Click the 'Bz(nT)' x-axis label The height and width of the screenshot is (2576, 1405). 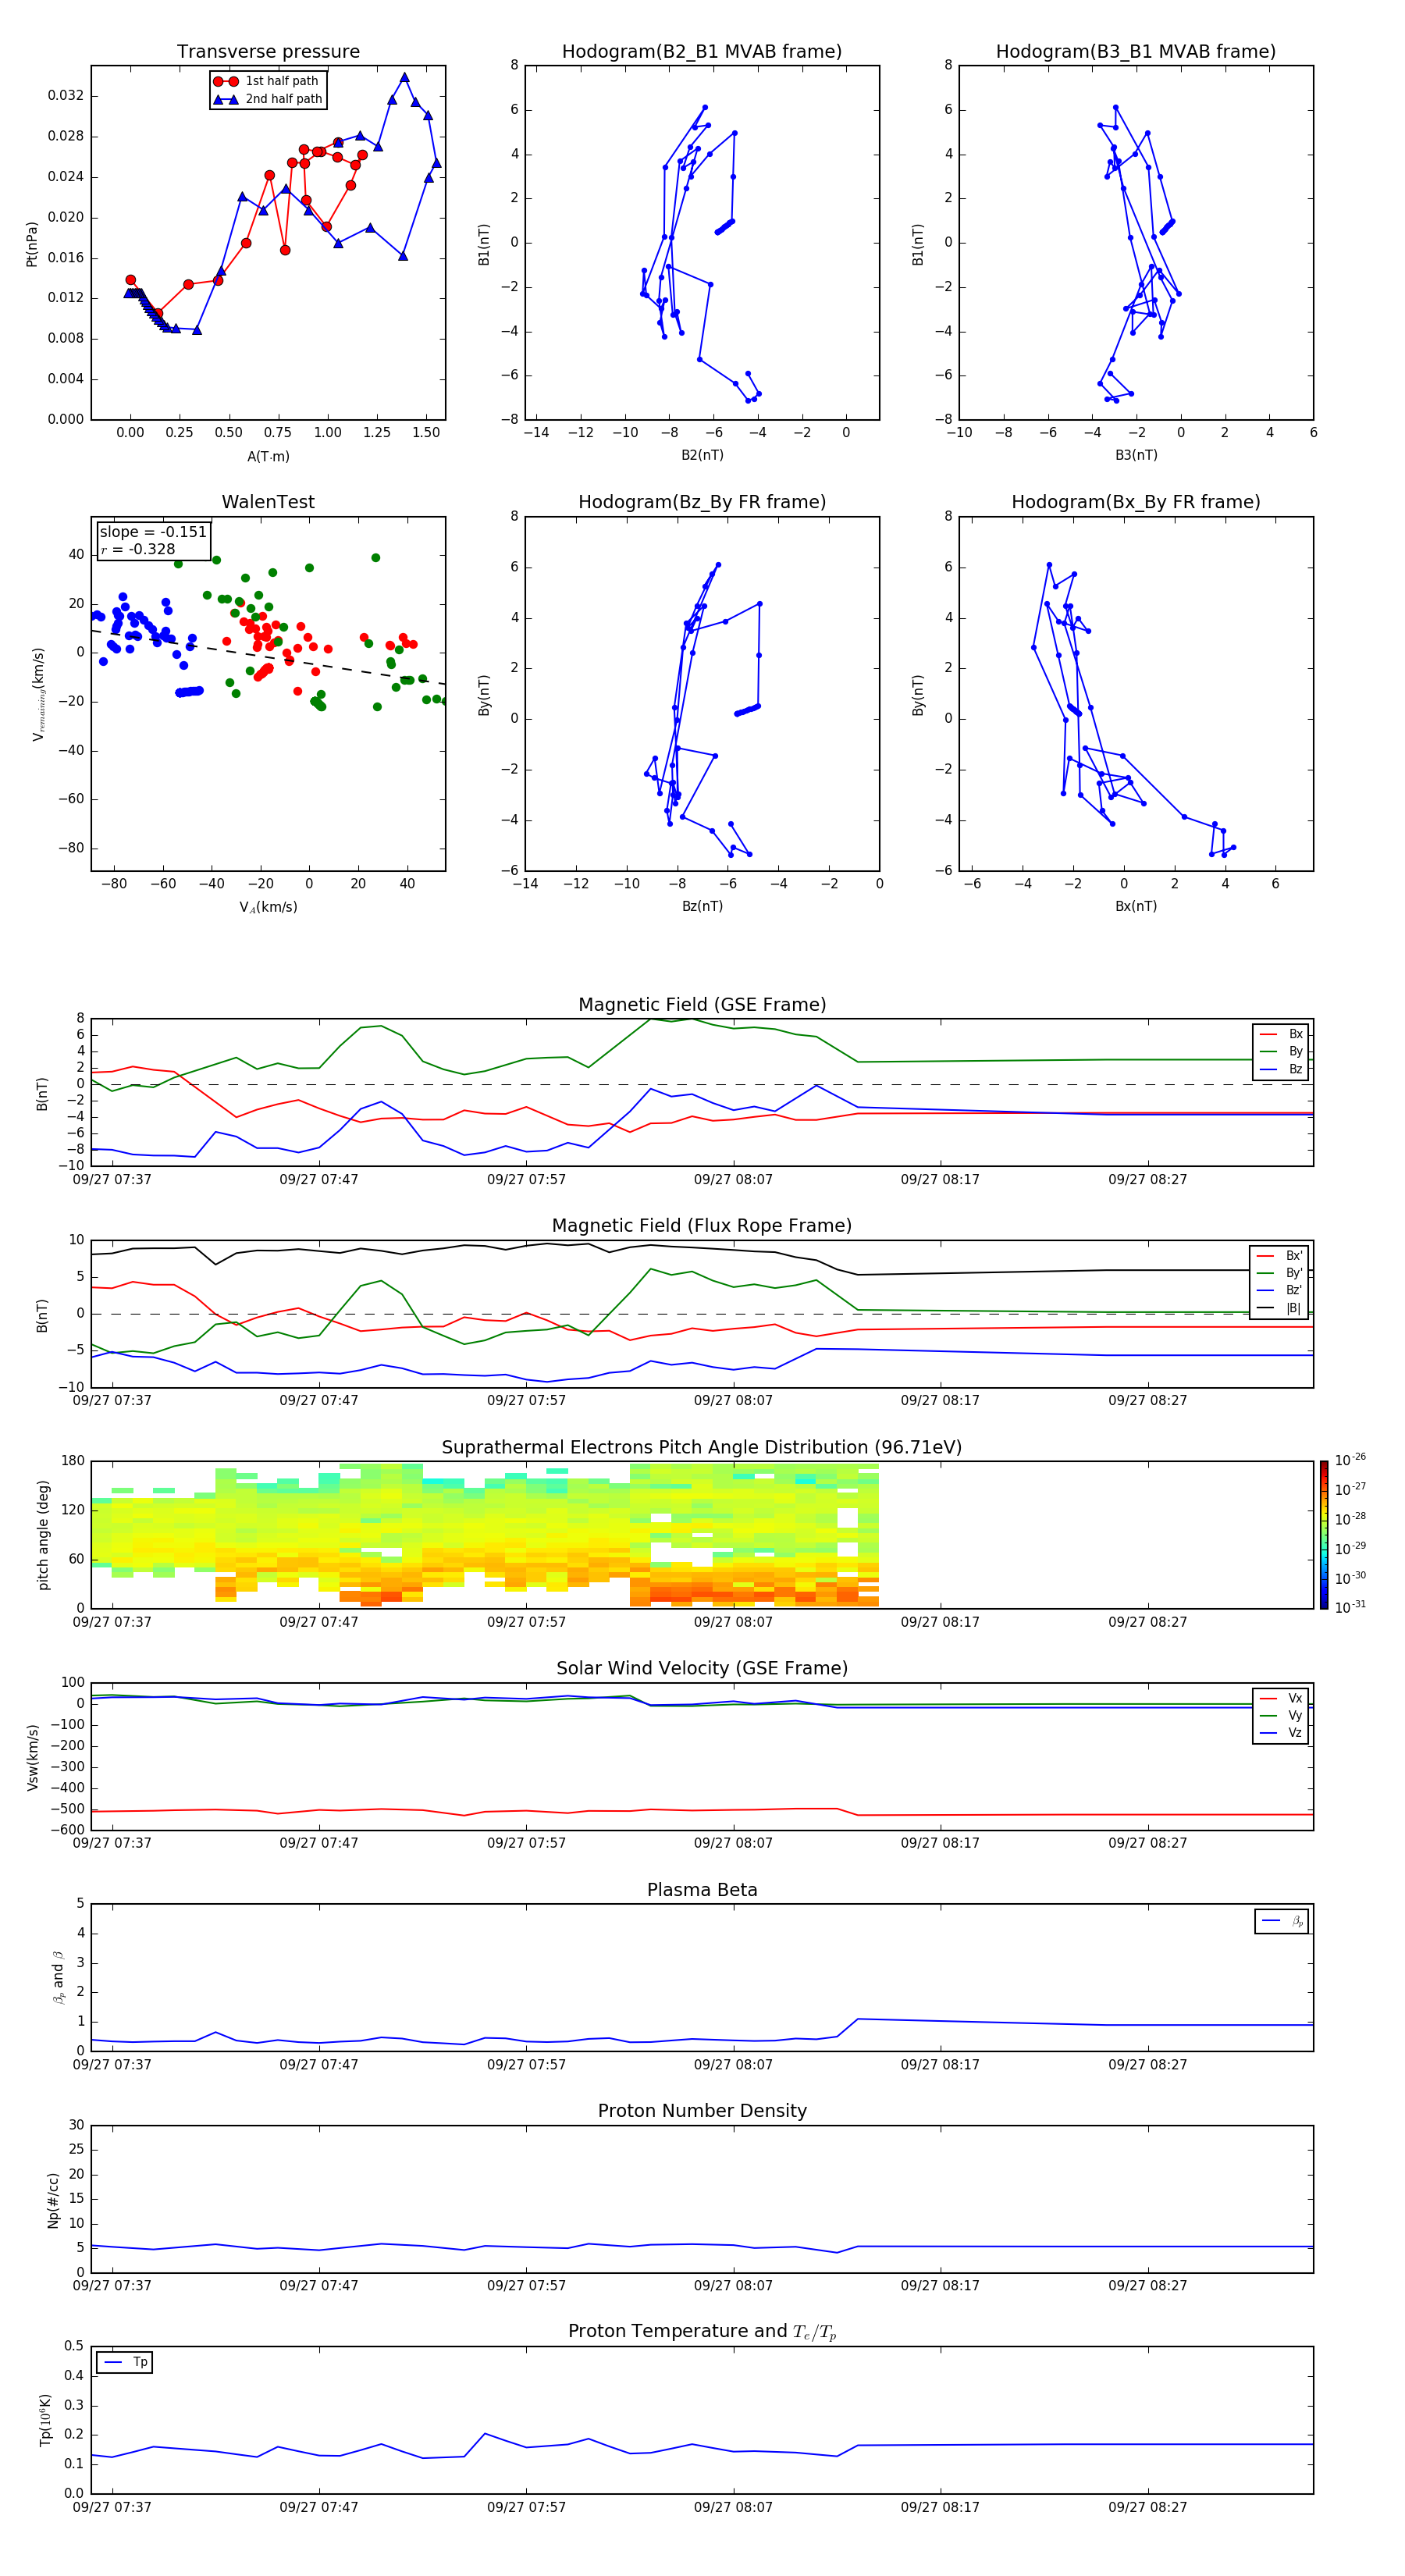[702, 906]
